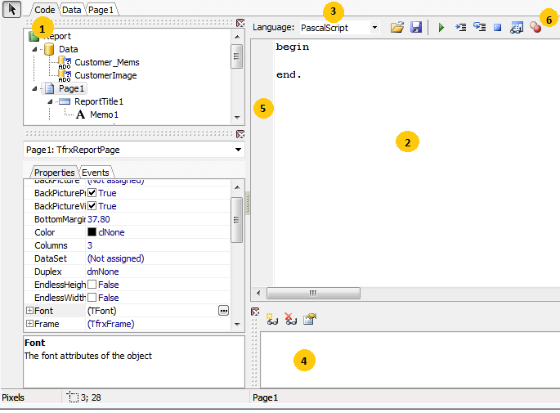Image resolution: width=560 pixels, height=413 pixels.
Task: Toggle the BackPictureVisible True checkbox
Action: pos(92,206)
